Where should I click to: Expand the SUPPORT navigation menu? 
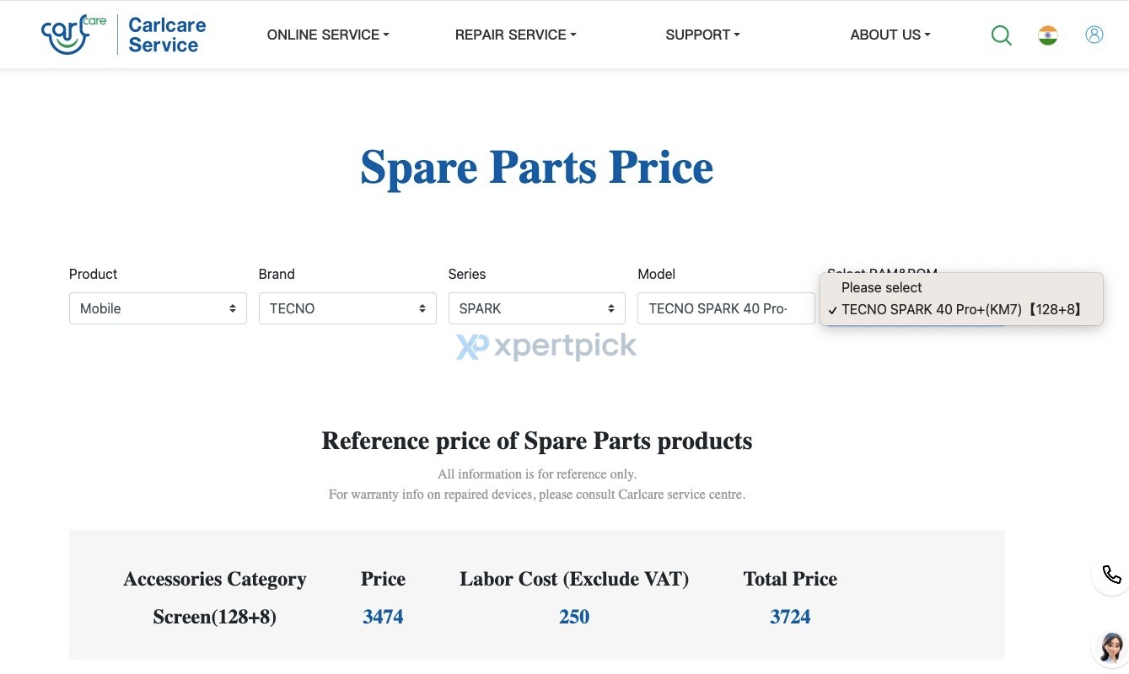tap(702, 35)
